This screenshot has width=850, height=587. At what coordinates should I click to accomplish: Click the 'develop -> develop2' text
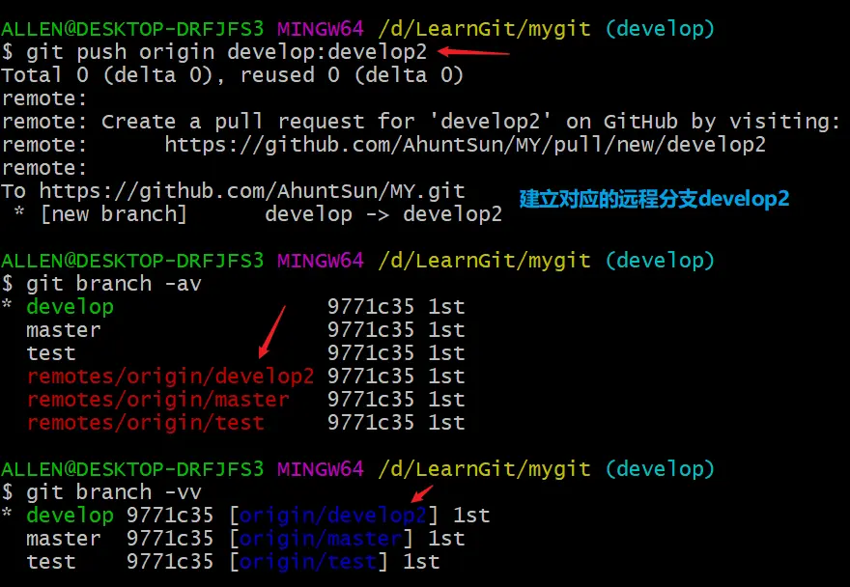pyautogui.click(x=383, y=214)
